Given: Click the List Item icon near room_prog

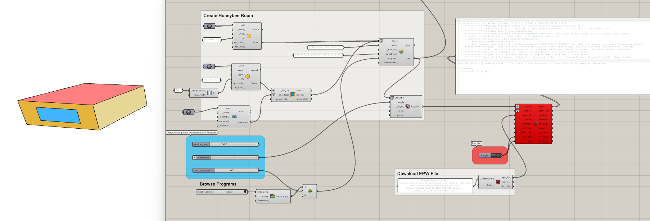Looking at the screenshot, I should (x=310, y=191).
